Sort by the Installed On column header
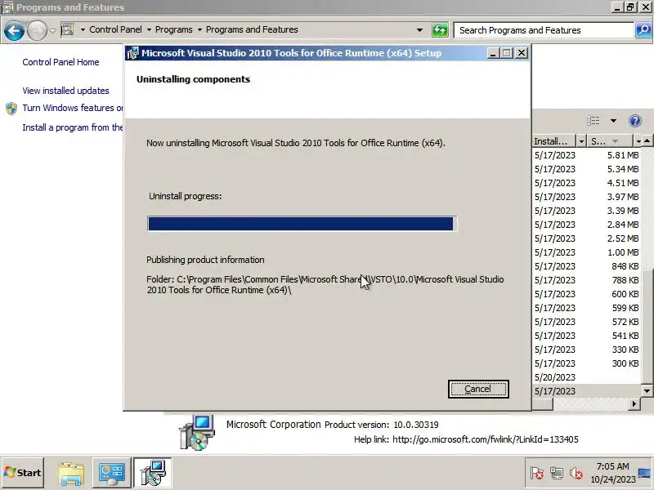654x490 pixels. tap(554, 141)
